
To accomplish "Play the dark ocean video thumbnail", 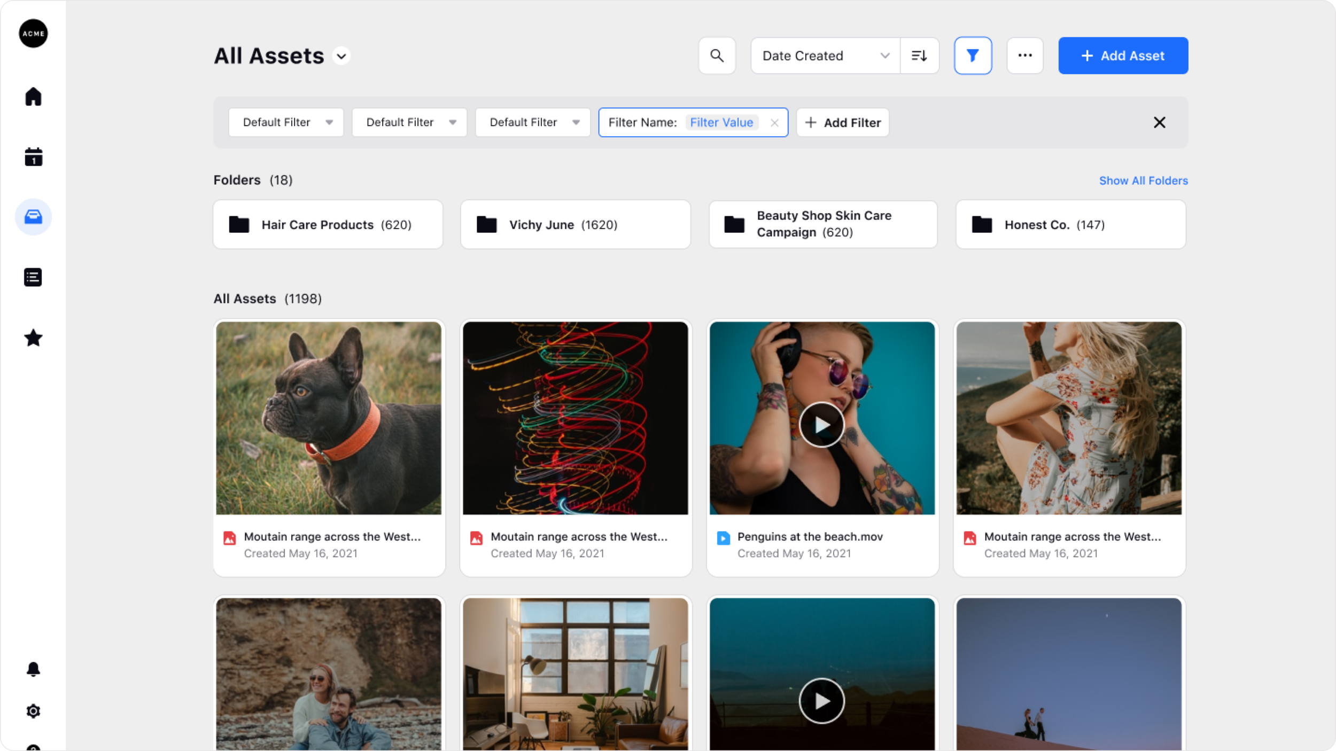I will click(x=822, y=701).
